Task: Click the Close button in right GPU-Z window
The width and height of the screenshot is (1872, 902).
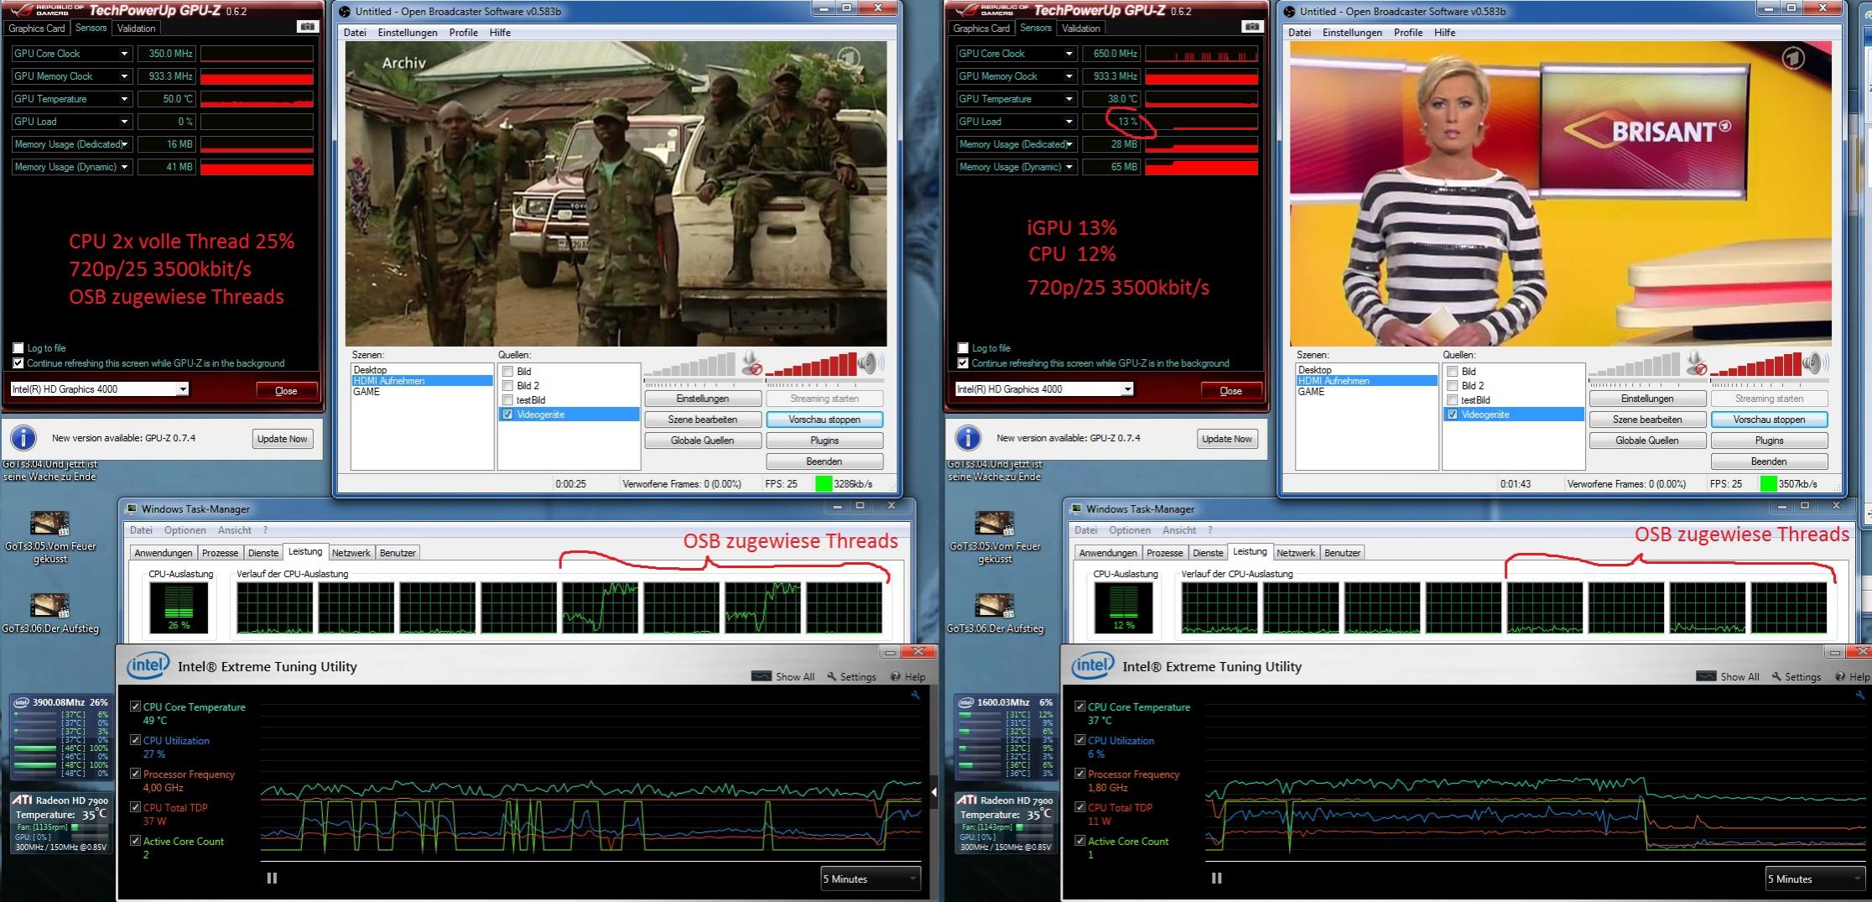Action: tap(1230, 390)
